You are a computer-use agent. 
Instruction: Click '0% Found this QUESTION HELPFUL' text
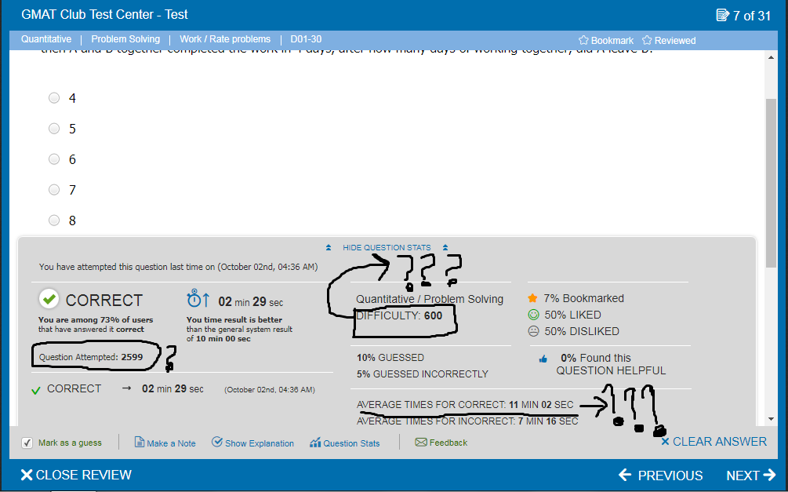pyautogui.click(x=611, y=364)
